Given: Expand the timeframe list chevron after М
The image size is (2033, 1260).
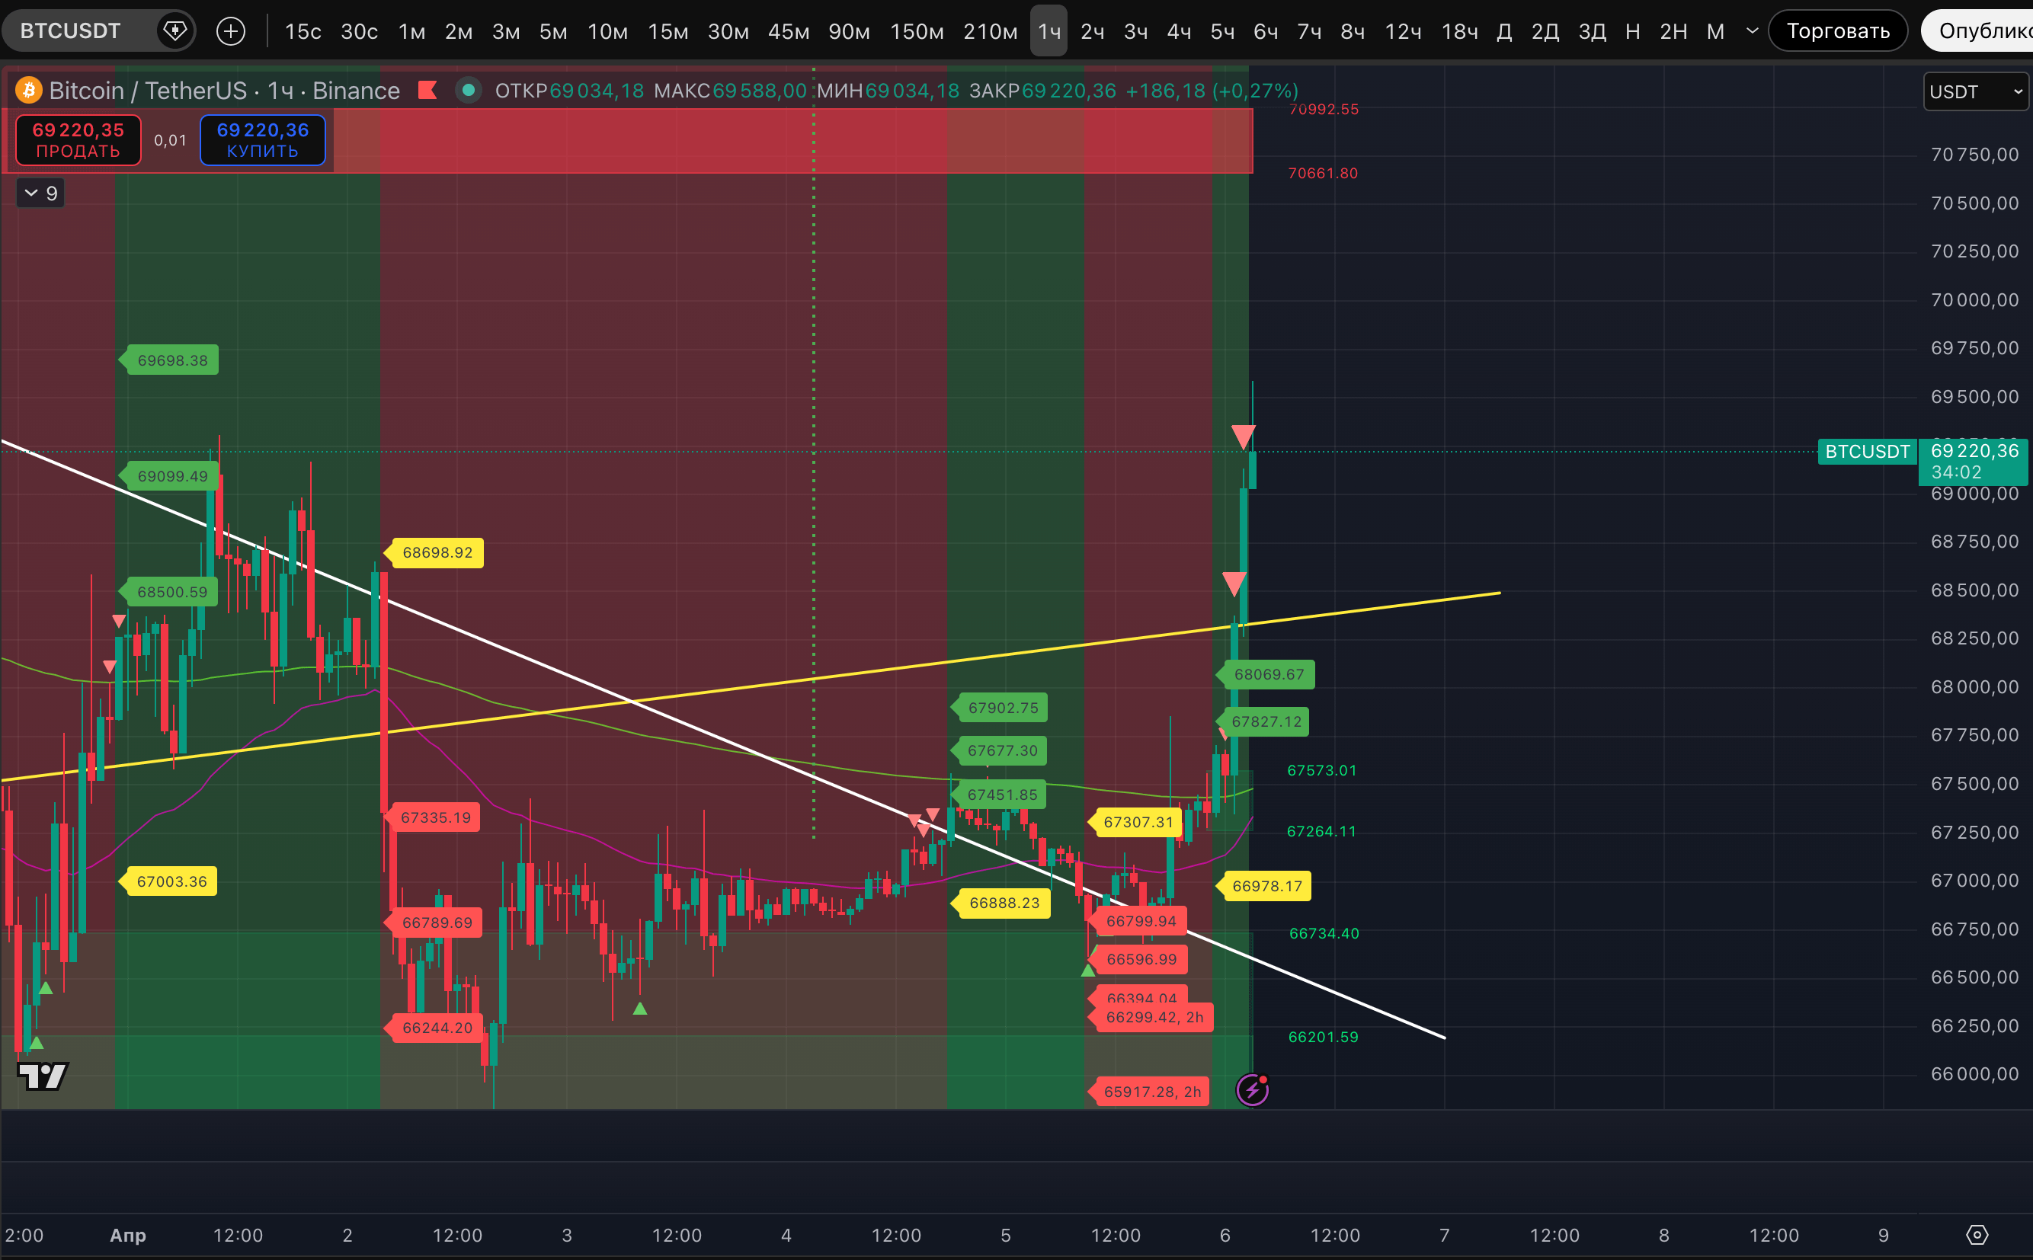Looking at the screenshot, I should (1752, 30).
